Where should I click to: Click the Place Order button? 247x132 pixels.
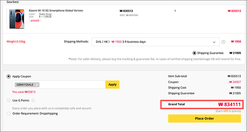pyautogui.click(x=204, y=119)
